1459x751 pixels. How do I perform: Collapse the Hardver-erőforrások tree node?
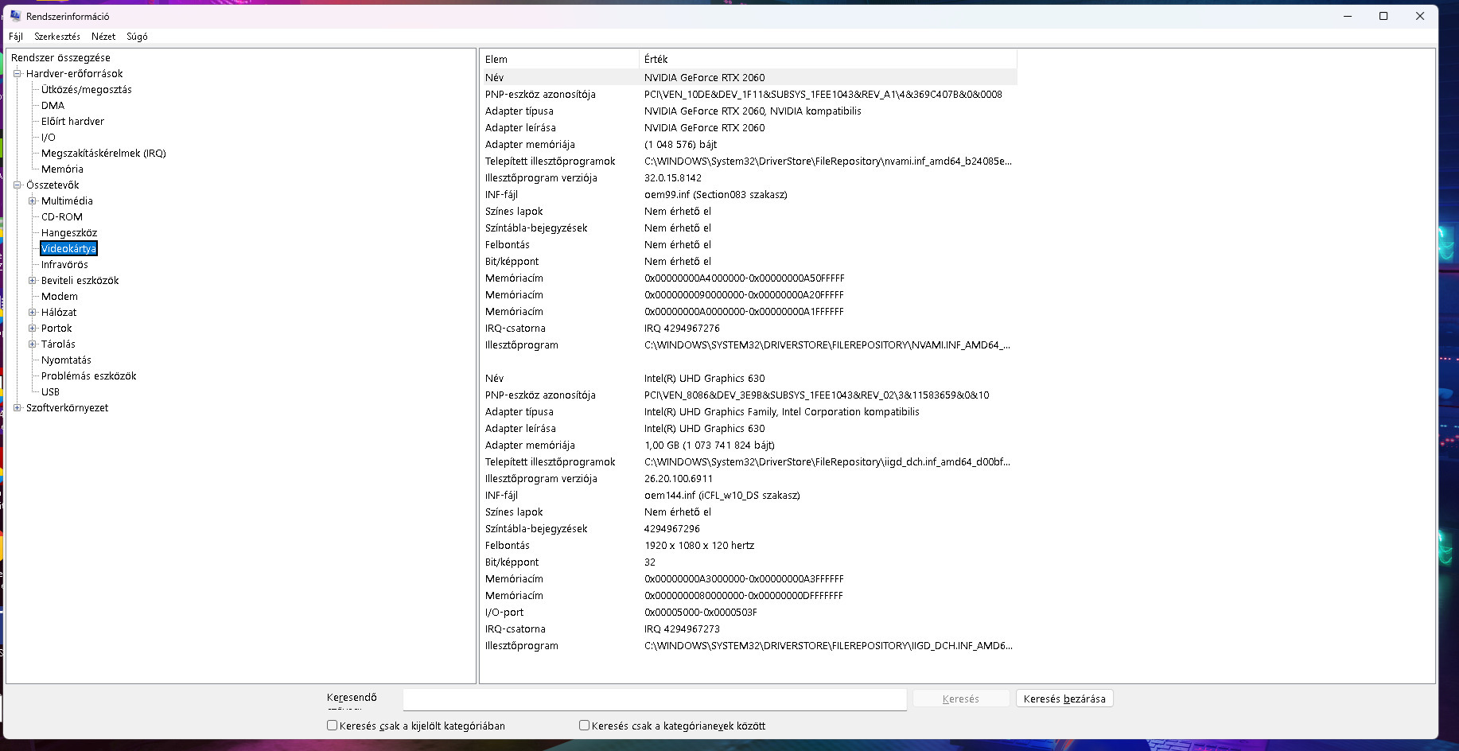click(x=18, y=73)
